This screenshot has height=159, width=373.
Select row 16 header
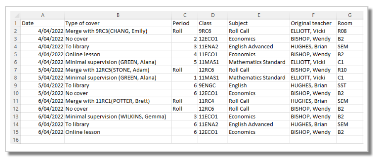pos(16,140)
